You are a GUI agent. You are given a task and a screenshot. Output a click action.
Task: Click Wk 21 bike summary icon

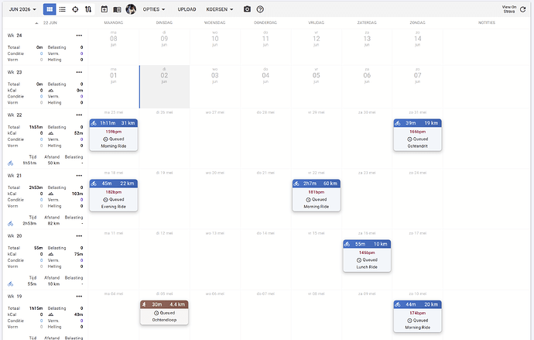click(11, 224)
